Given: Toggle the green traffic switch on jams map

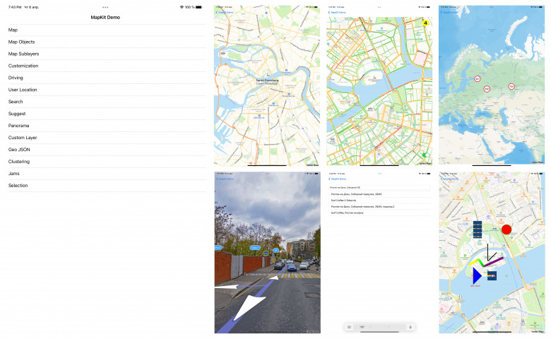Looking at the screenshot, I should point(426,155).
